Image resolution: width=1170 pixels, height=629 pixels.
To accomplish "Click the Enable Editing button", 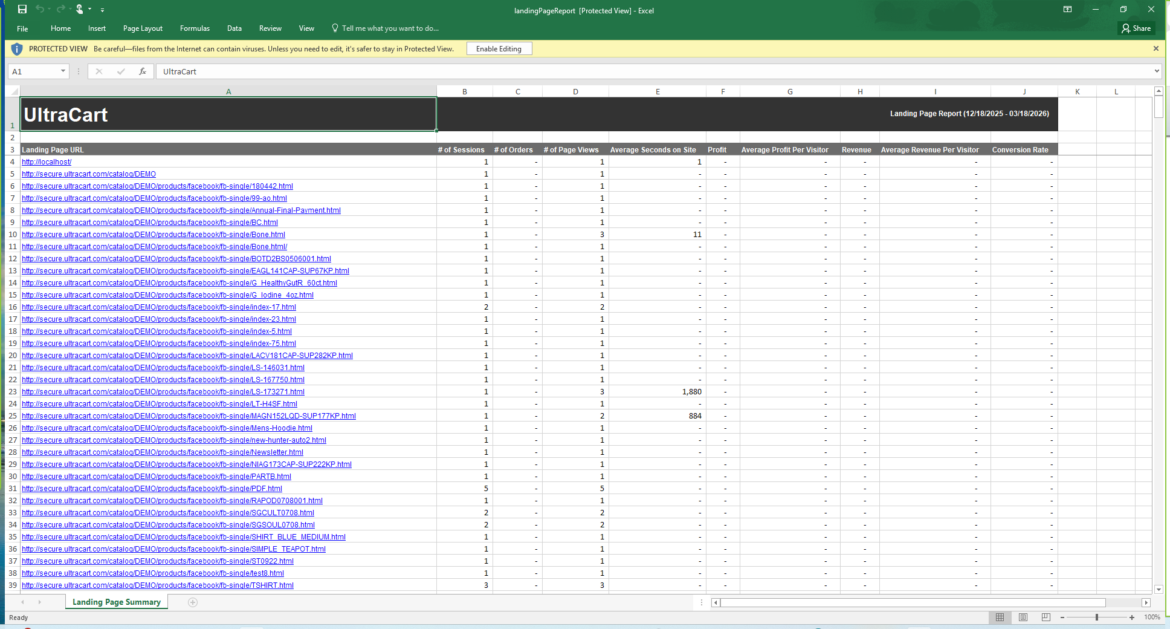I will (x=499, y=49).
